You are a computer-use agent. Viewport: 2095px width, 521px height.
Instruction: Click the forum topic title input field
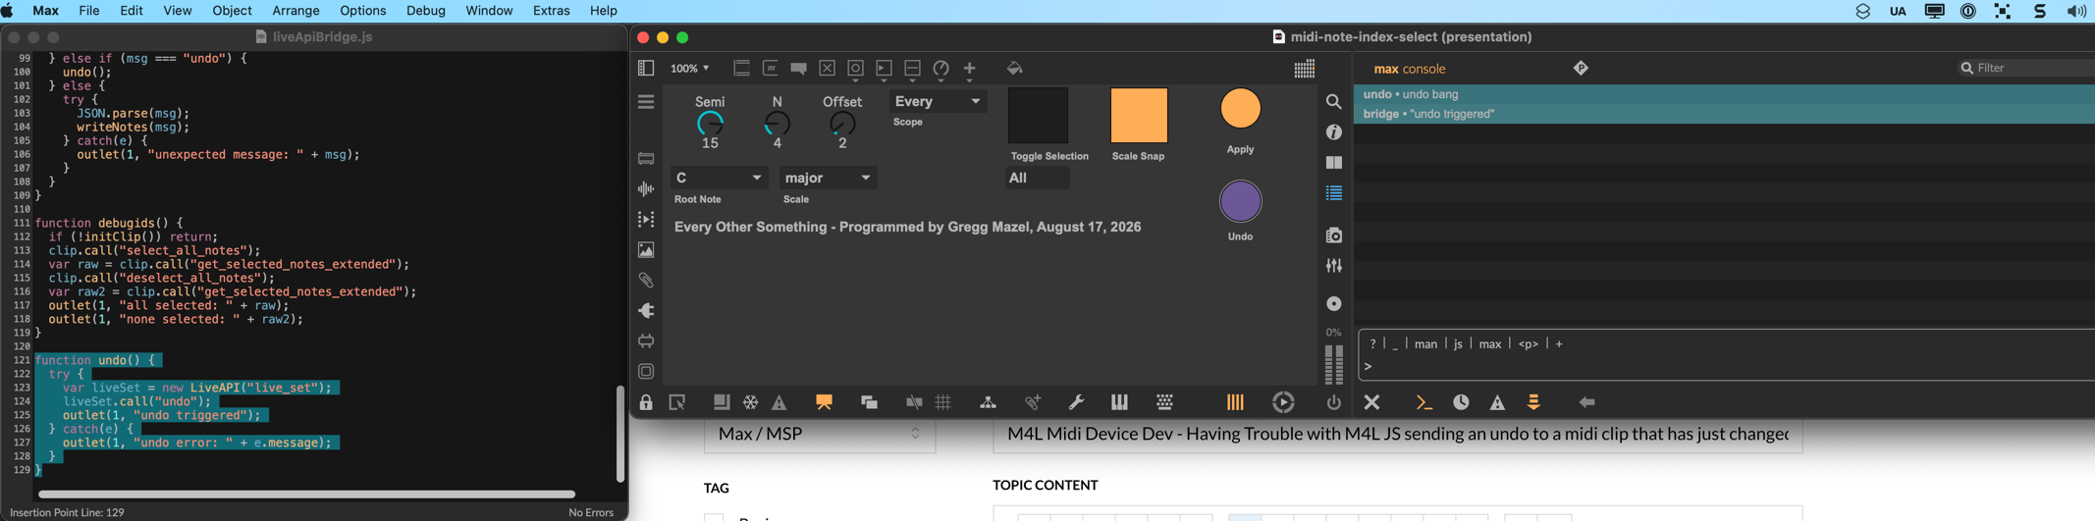(1398, 434)
